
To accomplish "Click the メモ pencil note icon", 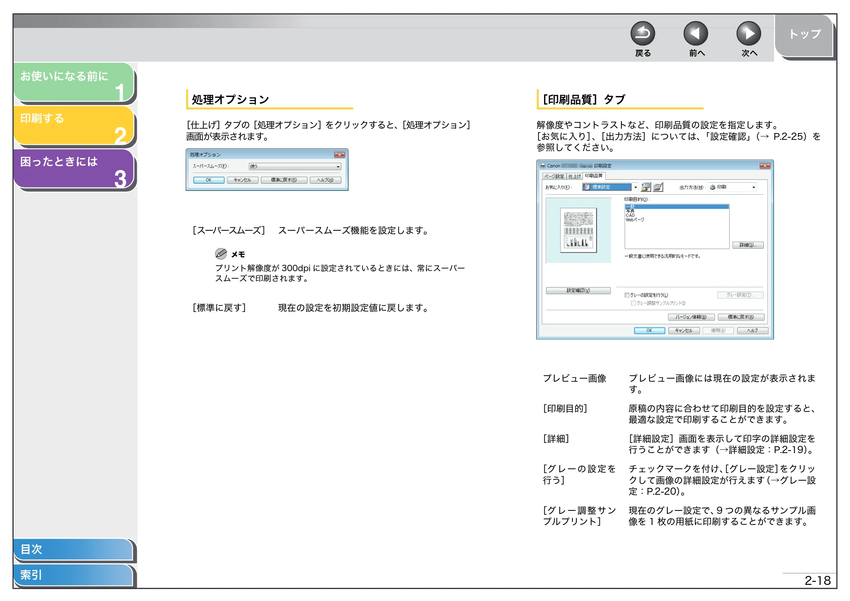I will pyautogui.click(x=221, y=254).
